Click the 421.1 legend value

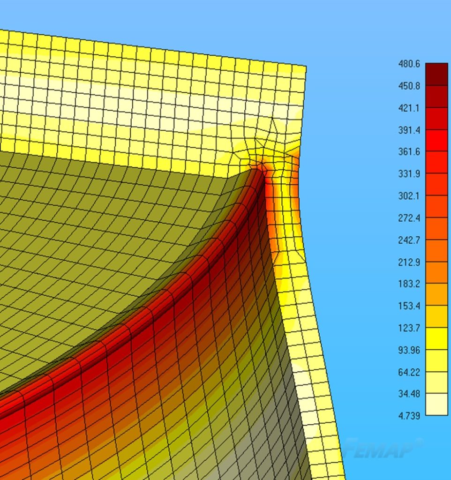pos(409,108)
